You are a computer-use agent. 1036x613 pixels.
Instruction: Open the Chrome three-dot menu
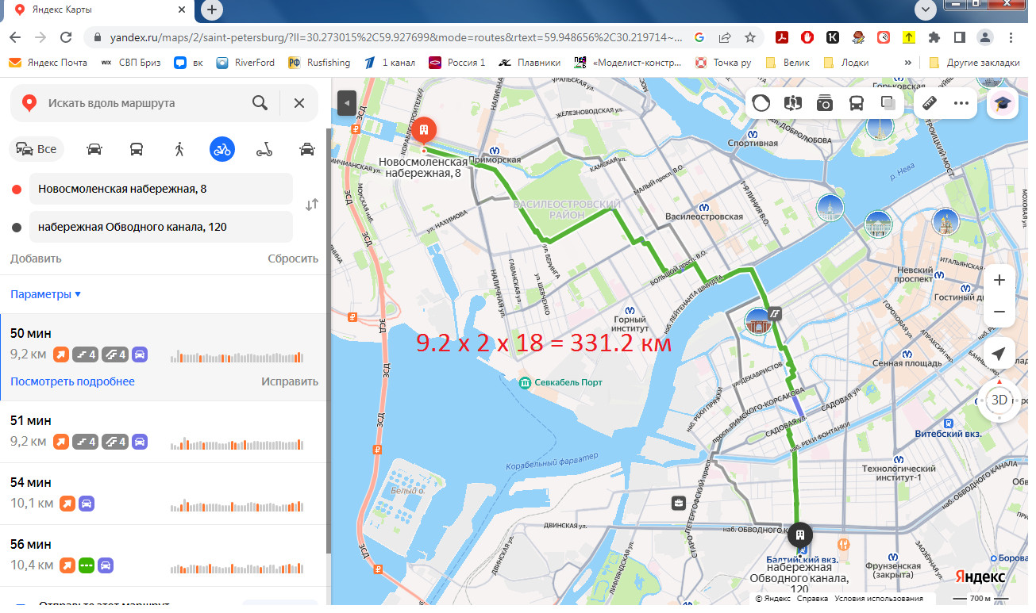[x=1011, y=37]
